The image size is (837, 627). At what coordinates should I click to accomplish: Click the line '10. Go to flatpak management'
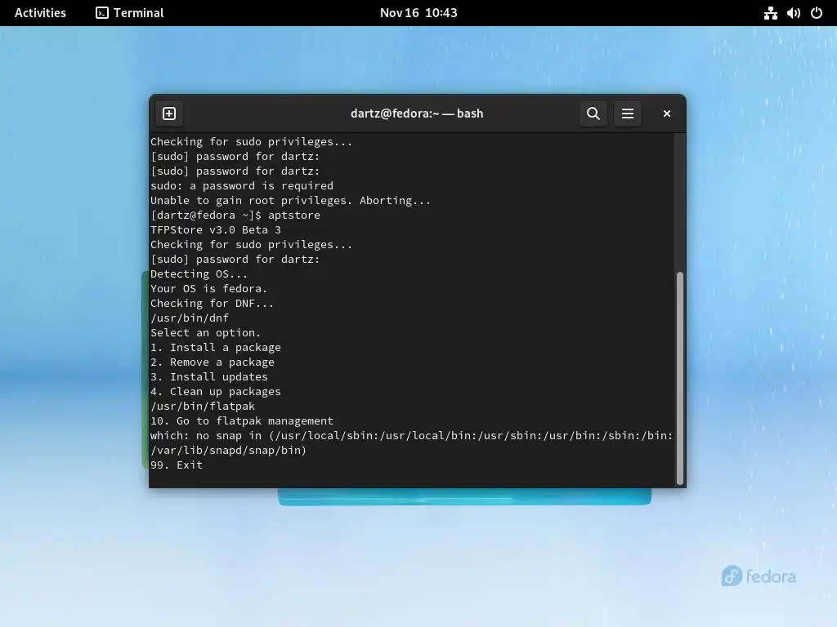pos(242,421)
